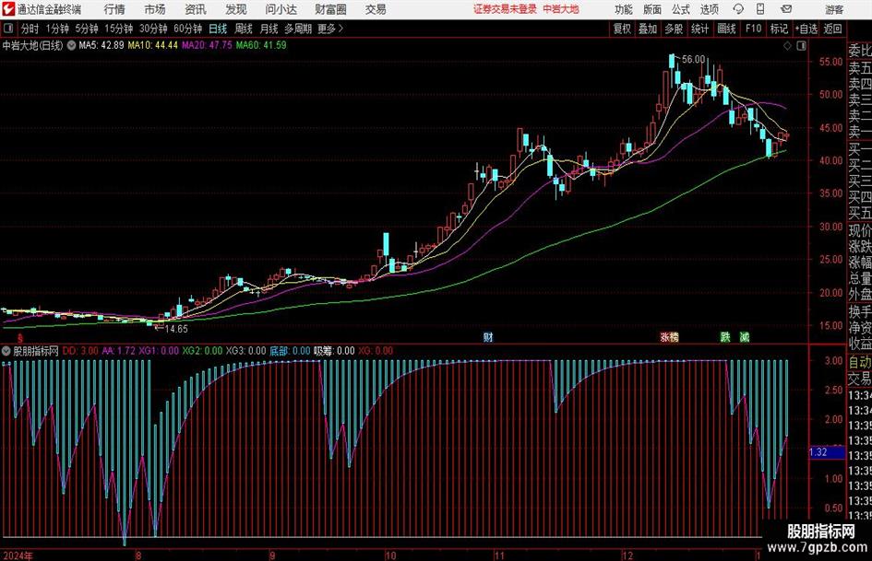
Task: Click the panel layout icon beside the diamond
Action: click(x=801, y=46)
